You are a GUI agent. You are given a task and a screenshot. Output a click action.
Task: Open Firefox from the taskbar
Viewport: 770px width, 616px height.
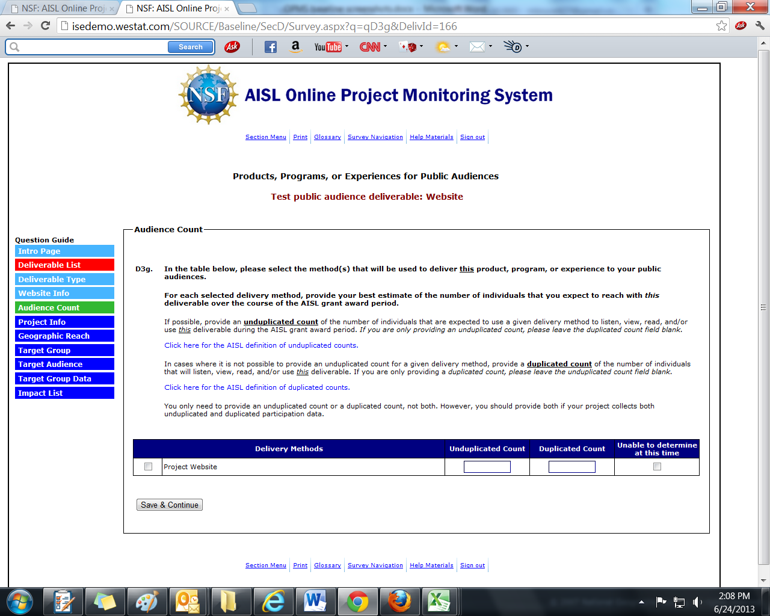click(399, 601)
